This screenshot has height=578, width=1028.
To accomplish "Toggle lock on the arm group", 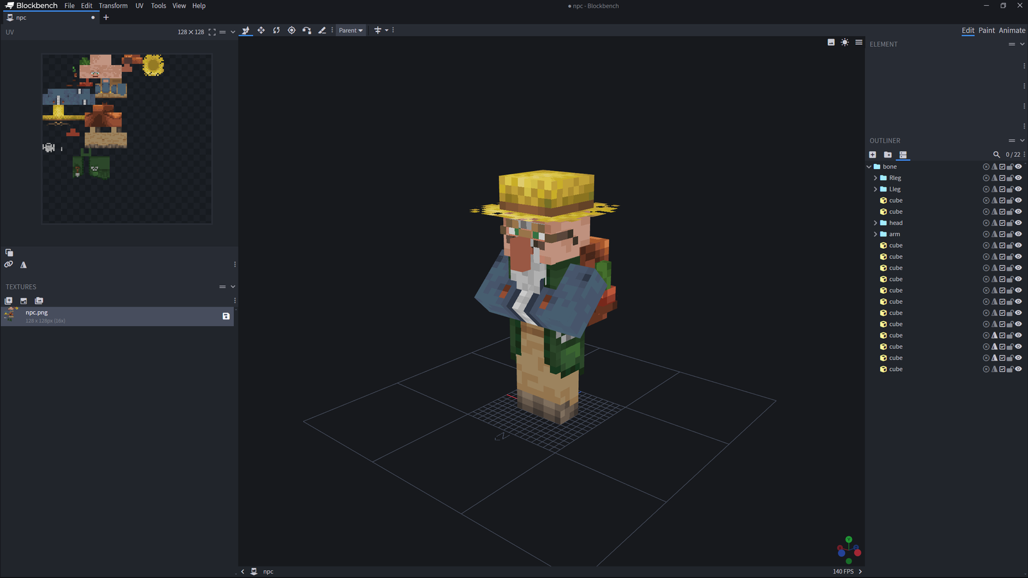I will tap(1010, 234).
